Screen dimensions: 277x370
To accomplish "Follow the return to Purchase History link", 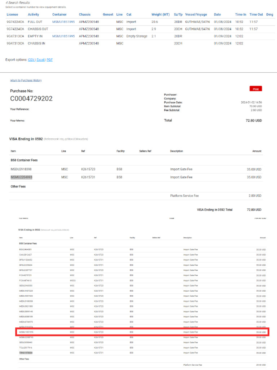I will pyautogui.click(x=26, y=80).
